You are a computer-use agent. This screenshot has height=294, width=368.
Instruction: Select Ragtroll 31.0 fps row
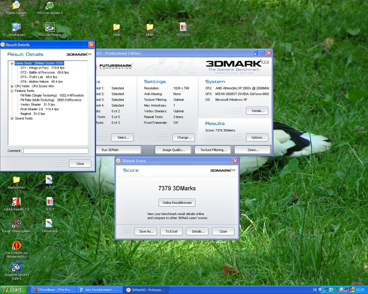tap(33, 114)
